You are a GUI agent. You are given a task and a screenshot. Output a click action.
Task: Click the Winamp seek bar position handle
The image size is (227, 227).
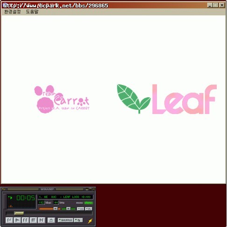point(19,213)
